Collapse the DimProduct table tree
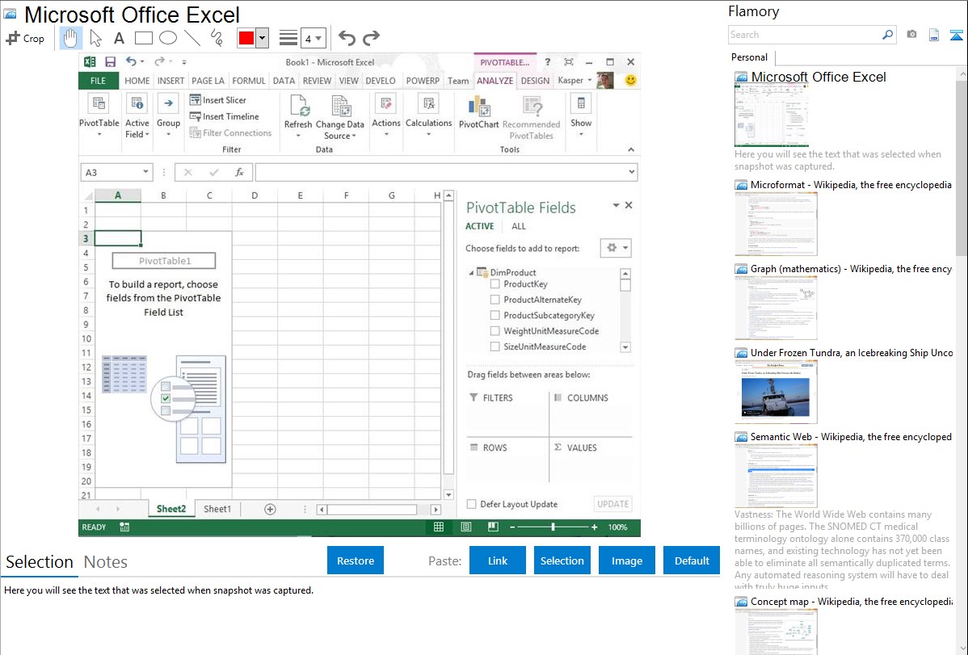 [x=471, y=272]
